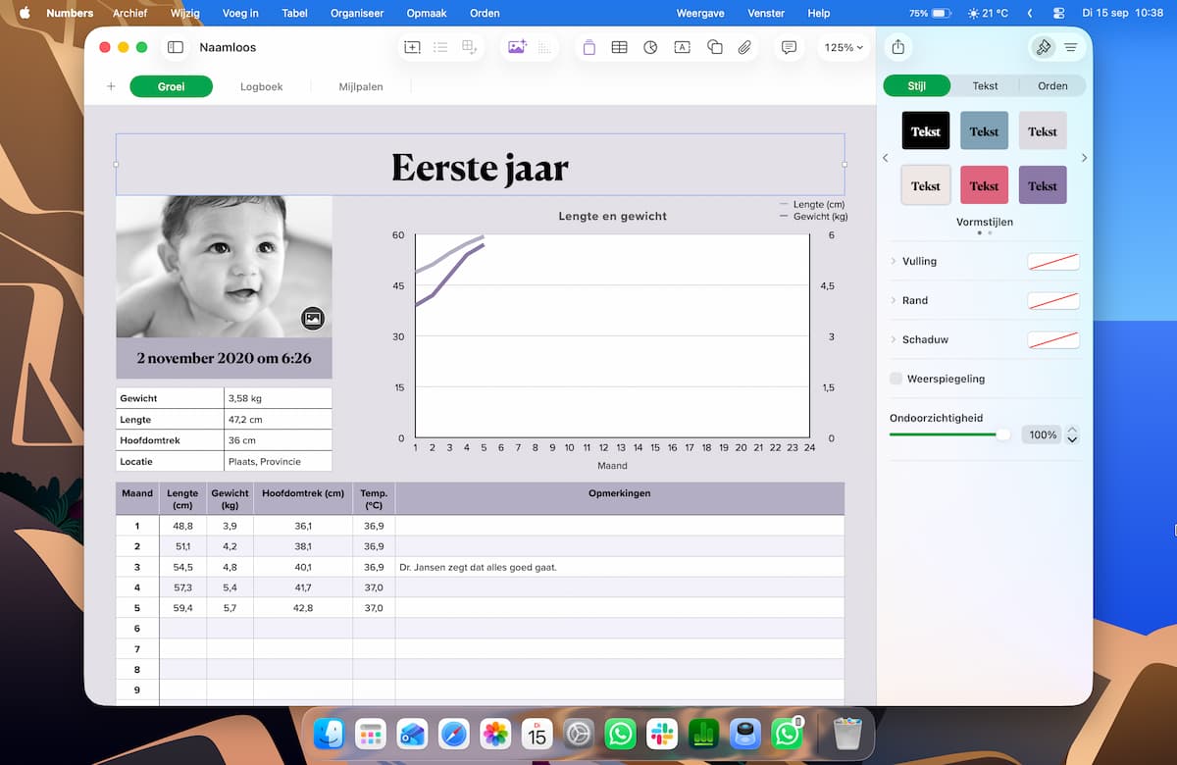Viewport: 1177px width, 765px height.
Task: Click the Ondoorzichtigheid slider handle
Action: 1002,434
